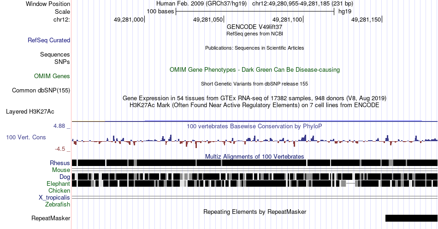Click the 49,281,000 ruler position
This screenshot has height=229, width=438.
point(129,20)
